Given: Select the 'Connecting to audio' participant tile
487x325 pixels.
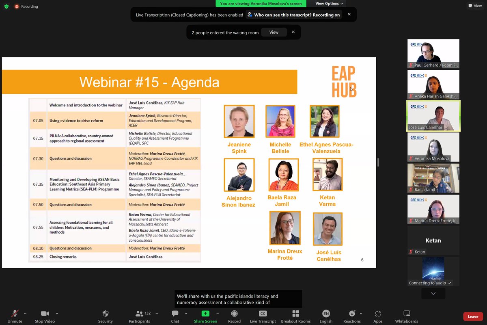Looking at the screenshot, I should point(433,271).
